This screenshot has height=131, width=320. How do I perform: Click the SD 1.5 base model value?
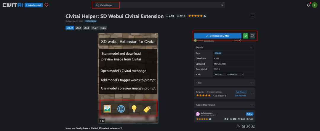point(217,69)
